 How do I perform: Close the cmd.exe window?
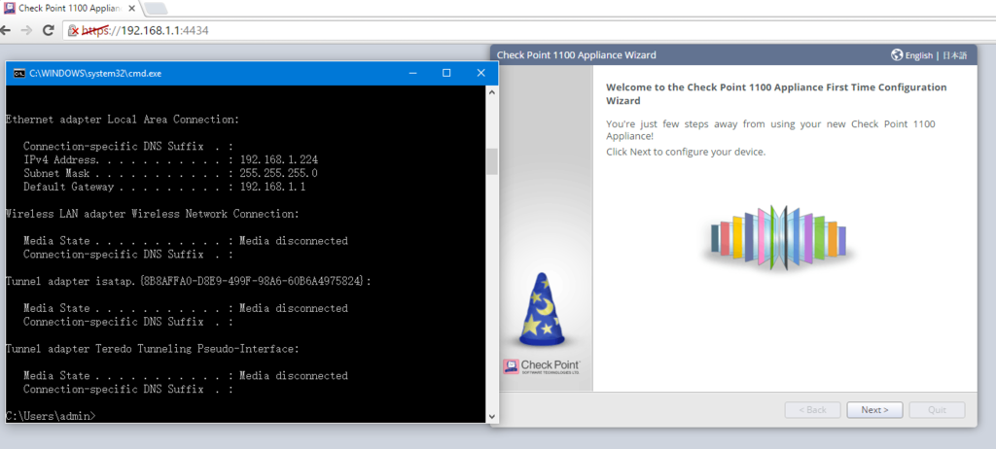[x=480, y=73]
